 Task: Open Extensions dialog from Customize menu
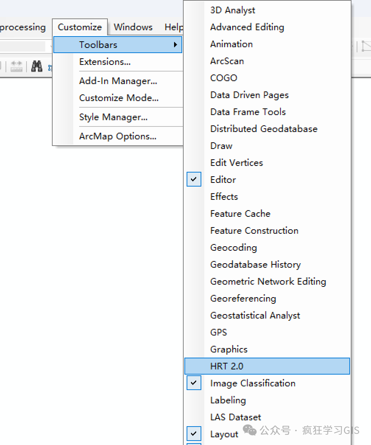point(118,62)
